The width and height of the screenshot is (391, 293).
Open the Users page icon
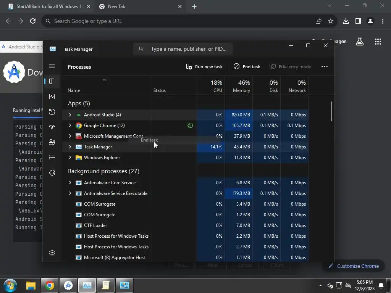pyautogui.click(x=52, y=142)
